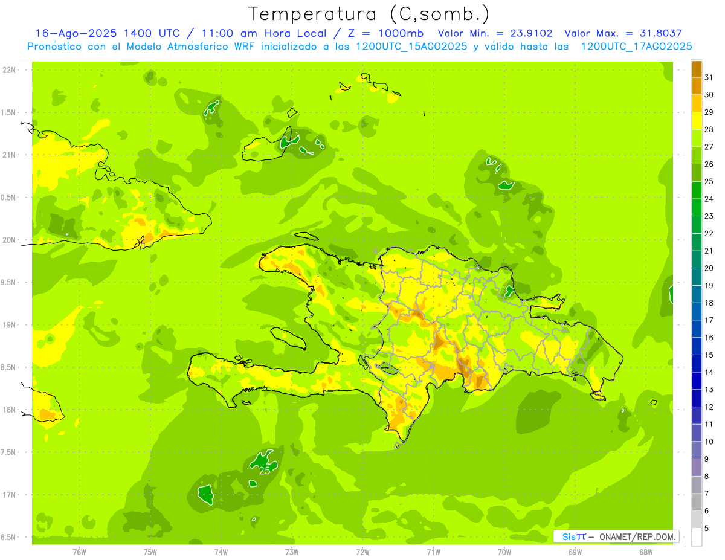Click the '31' value on the color scale
This screenshot has height=560, width=725.
tap(709, 77)
